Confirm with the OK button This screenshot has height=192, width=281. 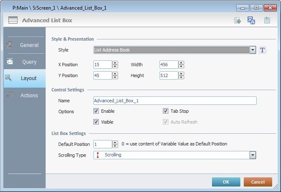pyautogui.click(x=226, y=182)
